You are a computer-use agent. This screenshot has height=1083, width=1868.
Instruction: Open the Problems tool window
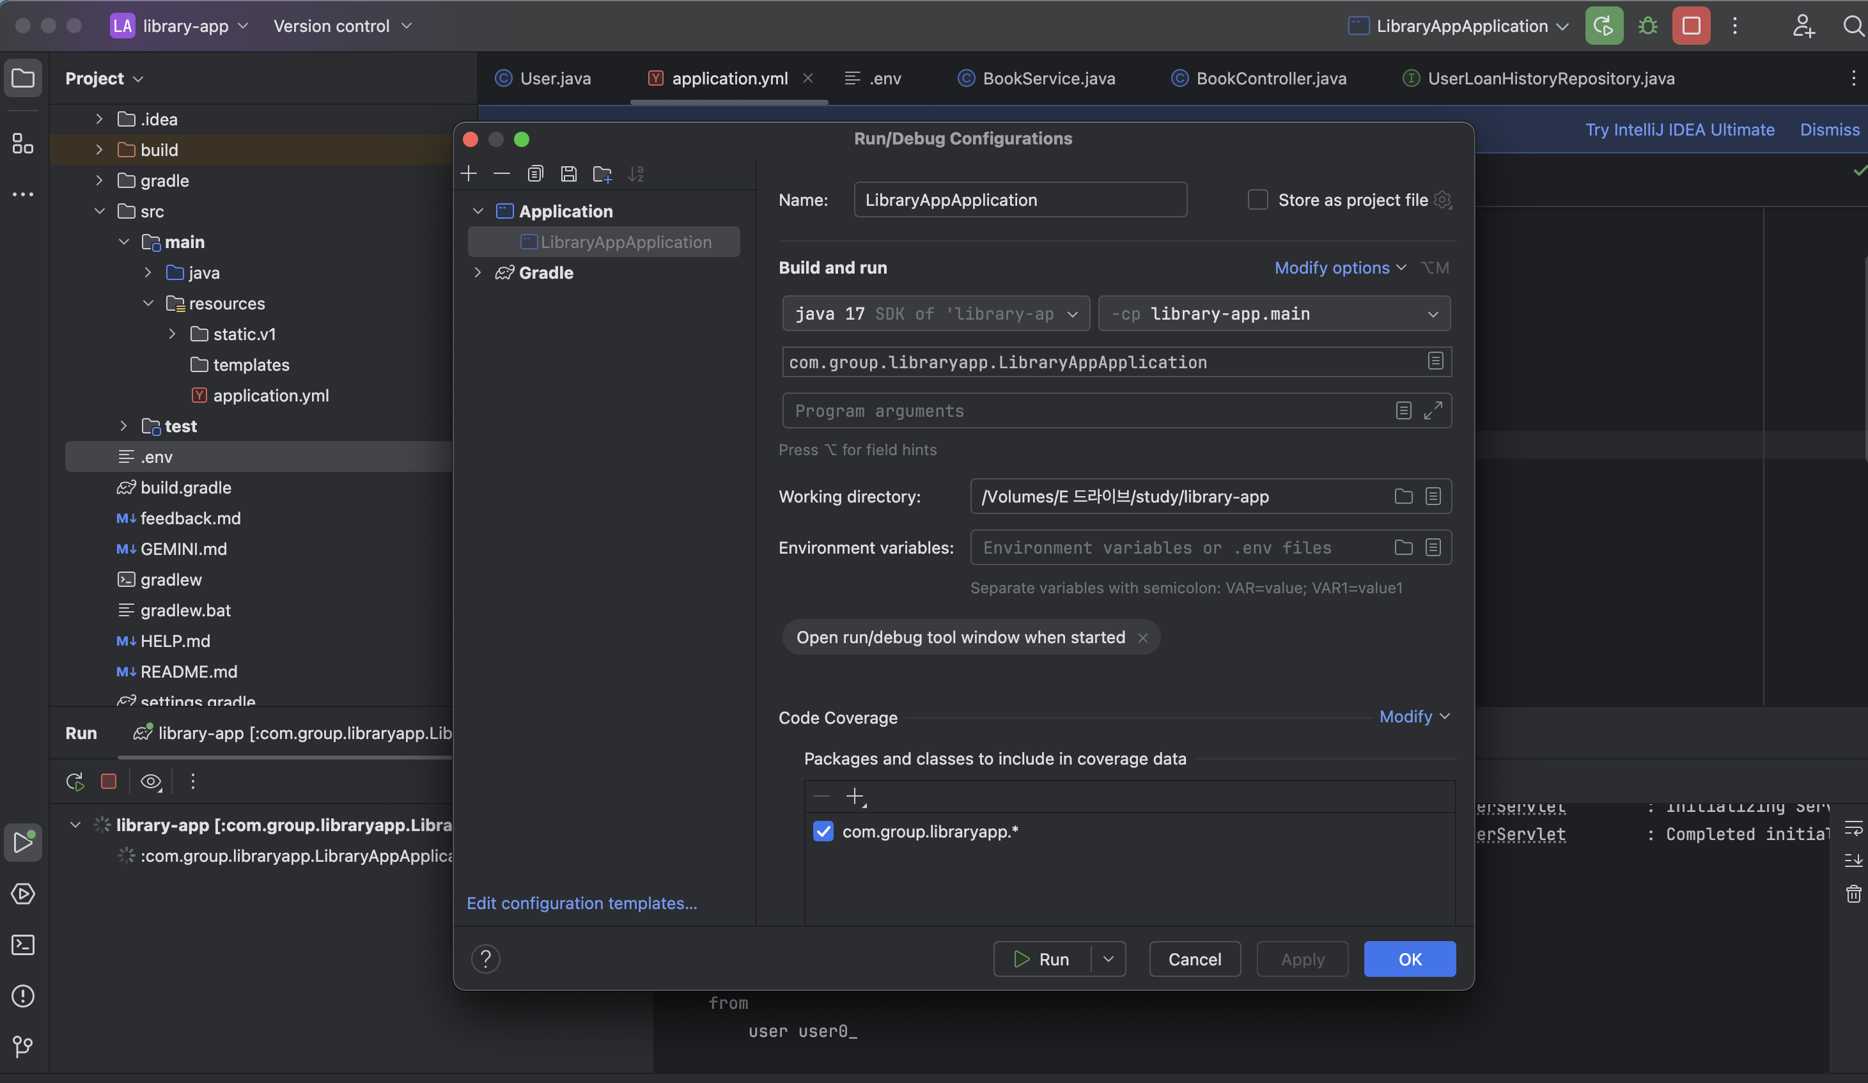pyautogui.click(x=23, y=995)
